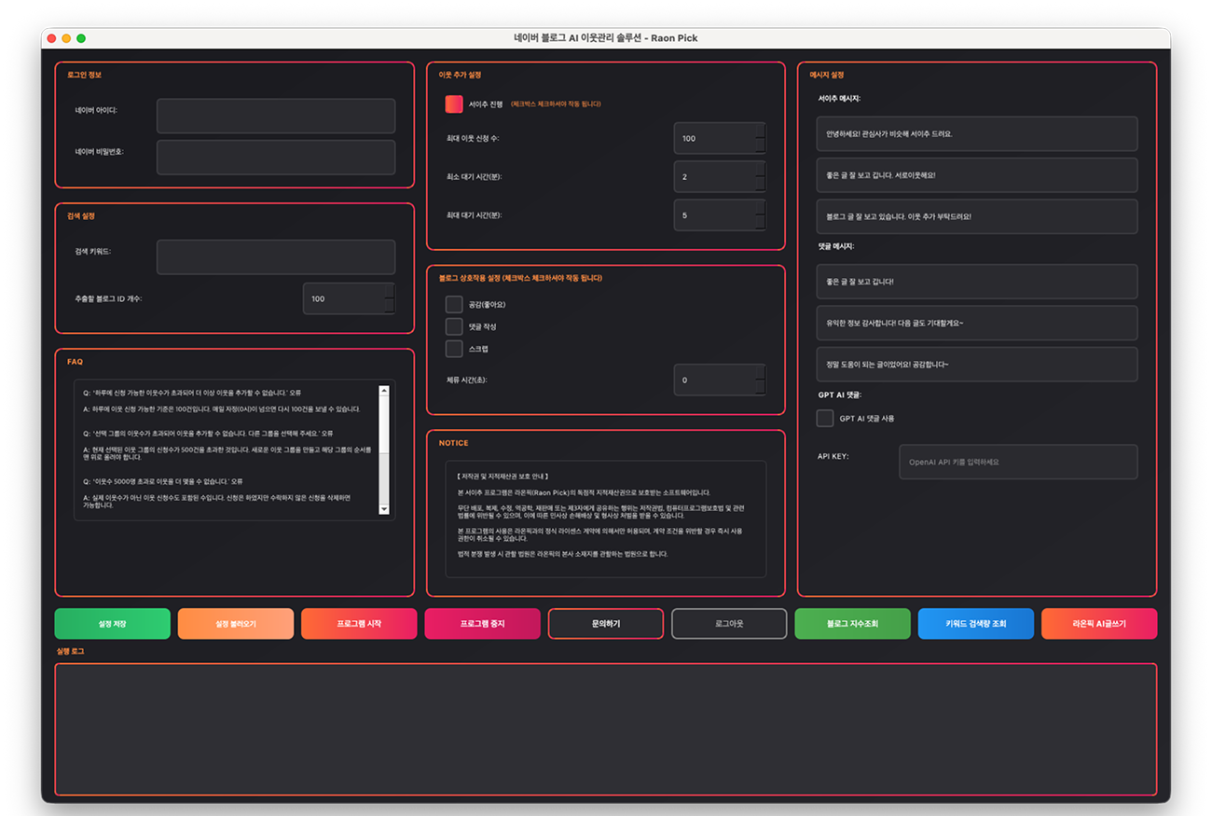Select the 네이버 비밀번호 password field
The image size is (1212, 816).
click(276, 158)
